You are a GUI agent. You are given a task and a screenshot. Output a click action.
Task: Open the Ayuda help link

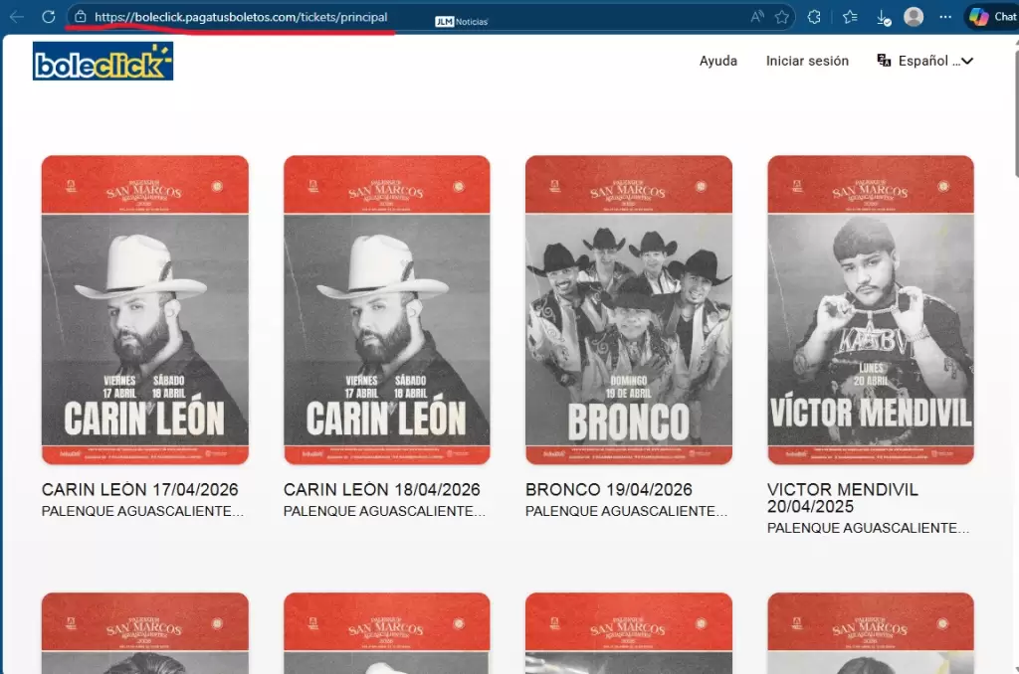click(717, 61)
